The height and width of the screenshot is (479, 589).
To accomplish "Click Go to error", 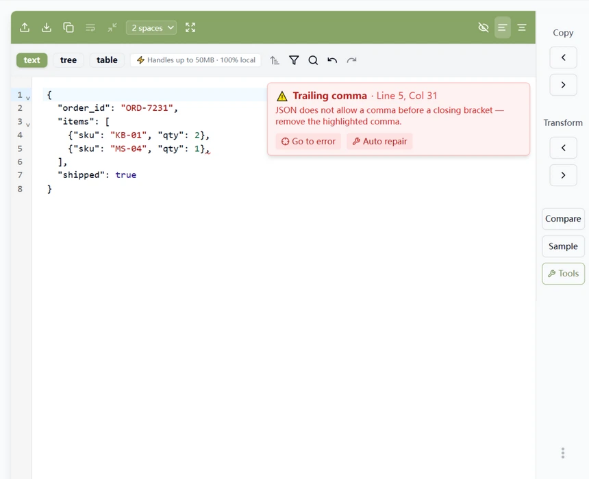I will pos(308,142).
